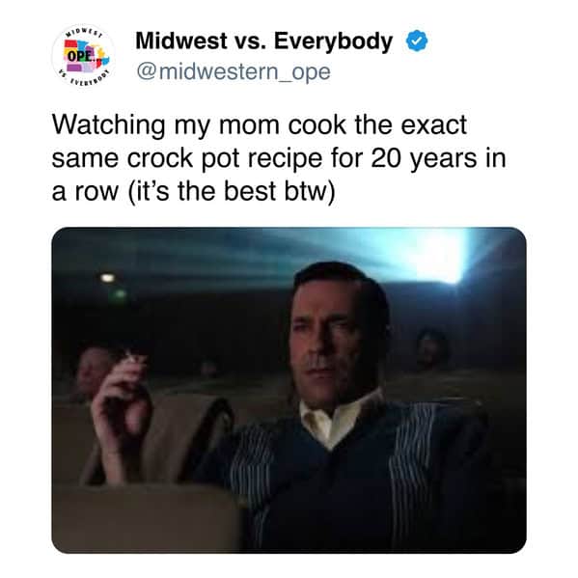
Task: Open the attached movie theater image
Action: click(289, 390)
